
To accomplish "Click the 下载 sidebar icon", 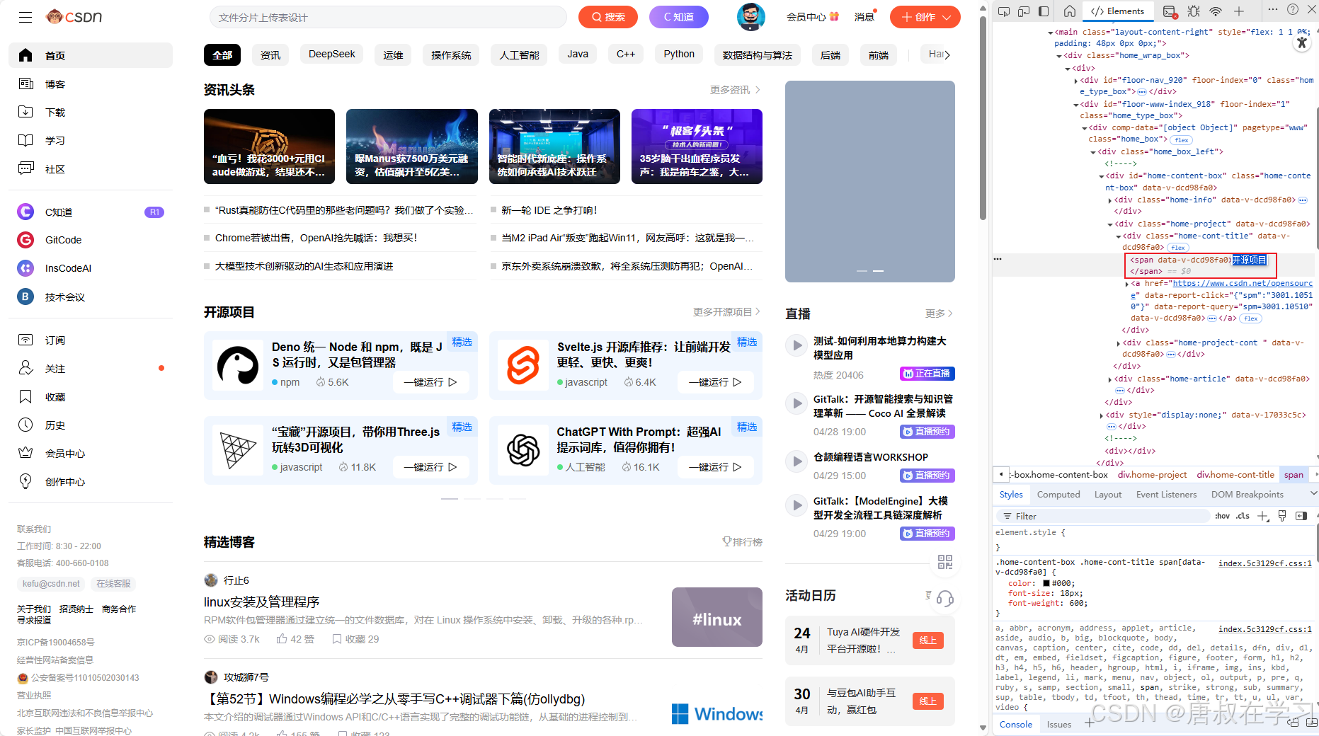I will pyautogui.click(x=25, y=112).
